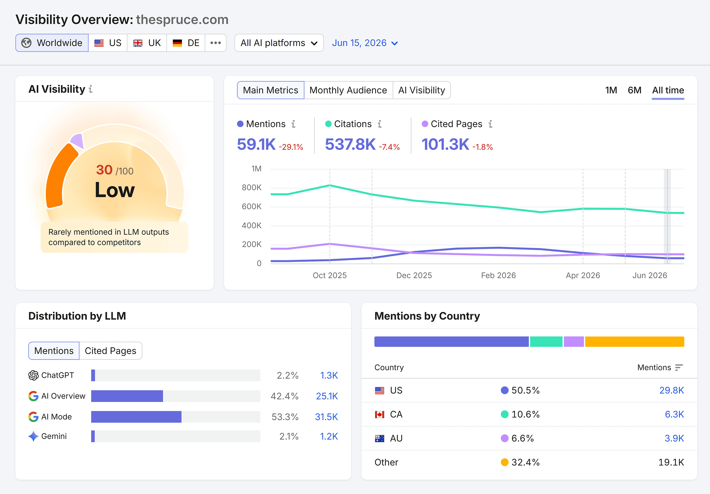Click the purple segment of visibility gauge
Image resolution: width=710 pixels, height=494 pixels.
pyautogui.click(x=78, y=141)
